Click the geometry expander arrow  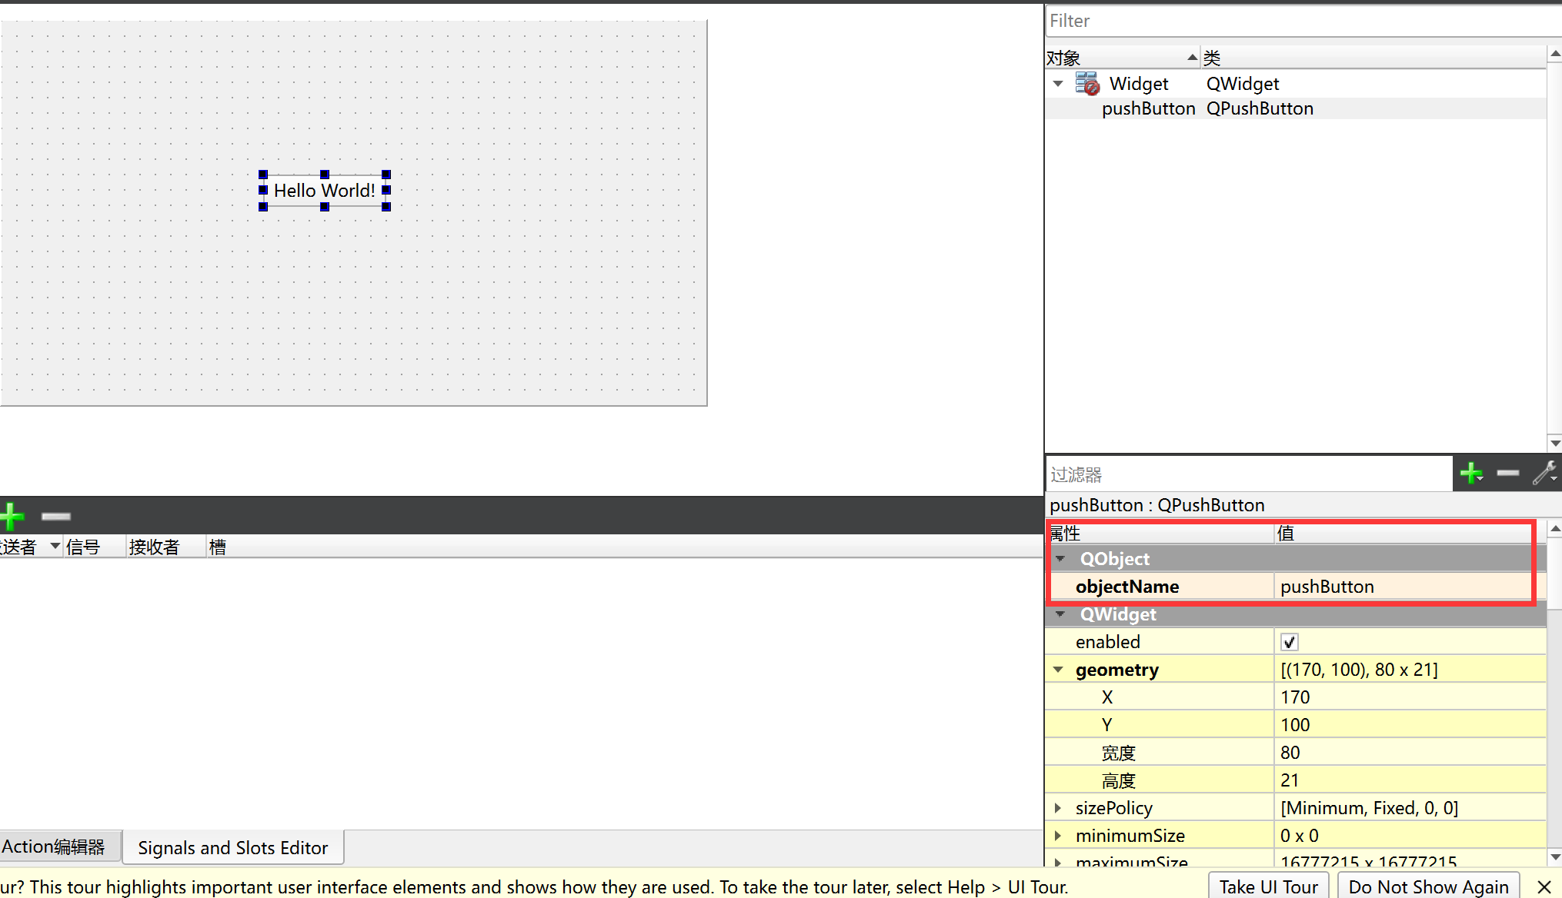[1058, 669]
